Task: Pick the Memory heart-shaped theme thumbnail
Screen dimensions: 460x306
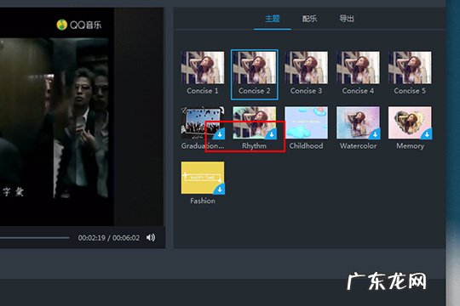Action: point(410,122)
